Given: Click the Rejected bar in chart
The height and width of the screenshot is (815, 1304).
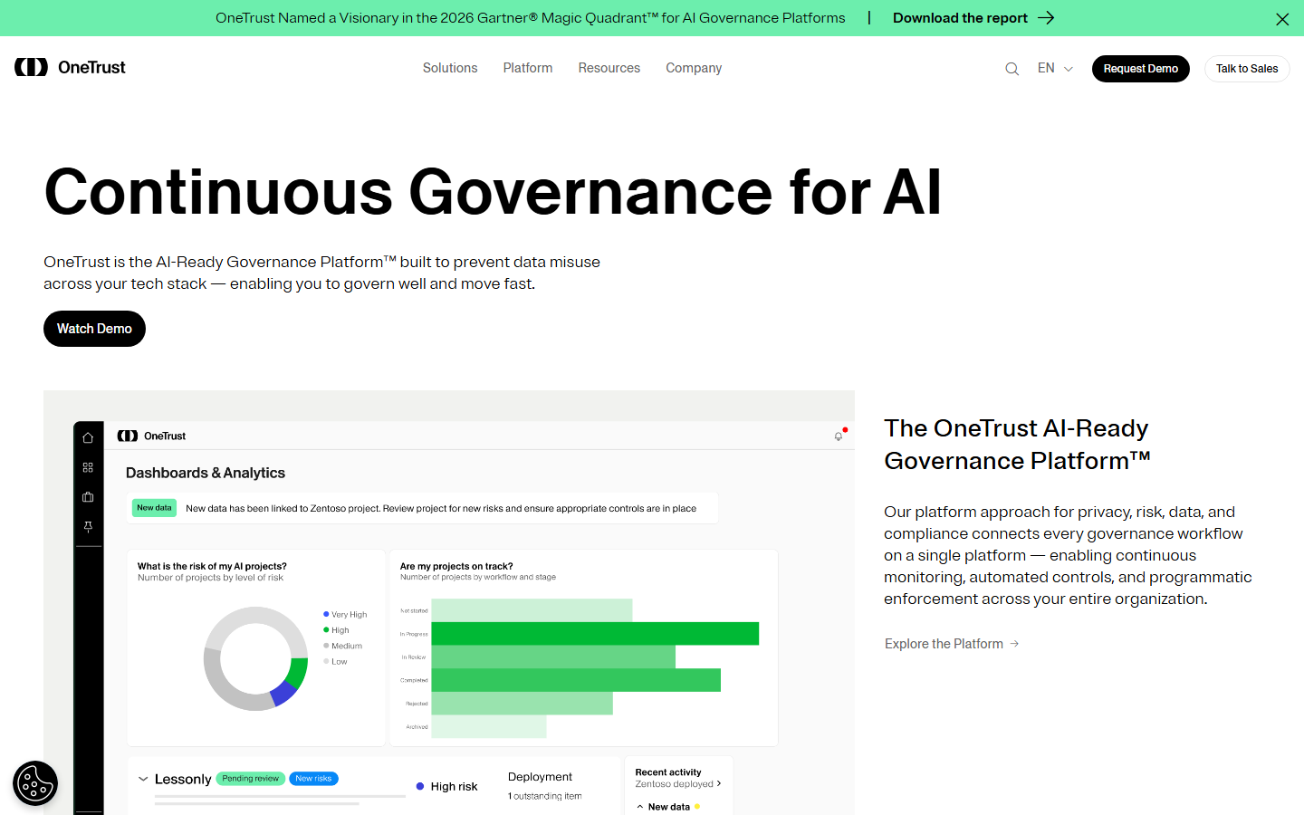Looking at the screenshot, I should coord(523,704).
